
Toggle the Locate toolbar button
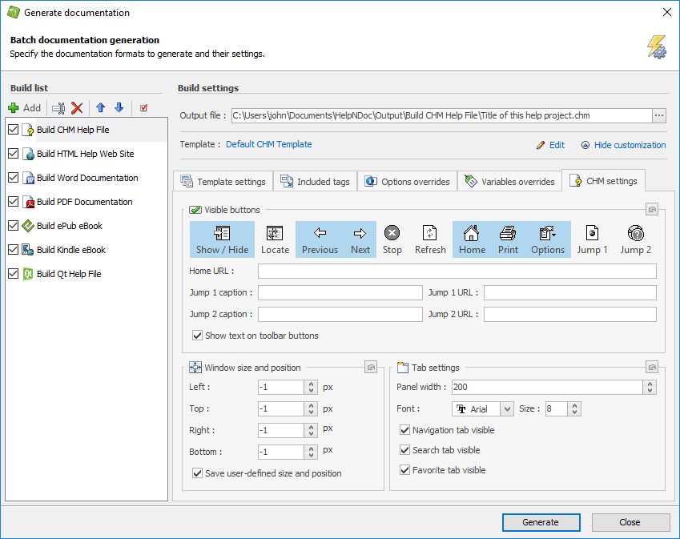[275, 239]
